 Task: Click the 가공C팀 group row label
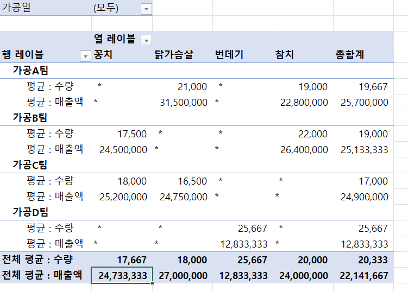point(30,165)
